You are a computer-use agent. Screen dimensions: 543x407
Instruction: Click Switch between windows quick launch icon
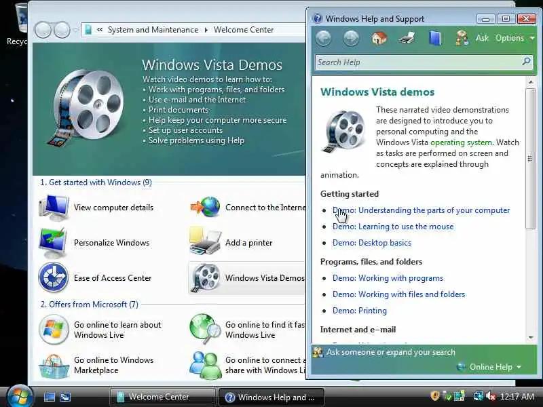[x=65, y=397]
